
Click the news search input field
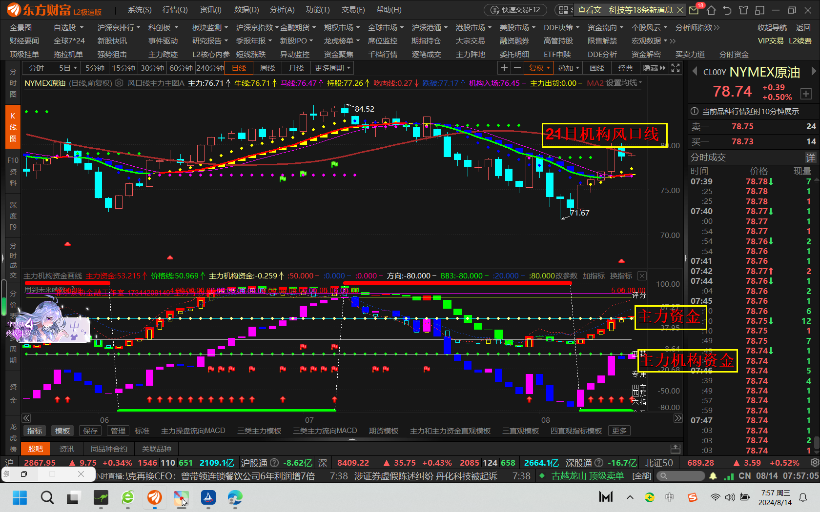click(x=680, y=476)
